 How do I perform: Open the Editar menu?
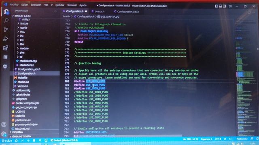(25, 5)
